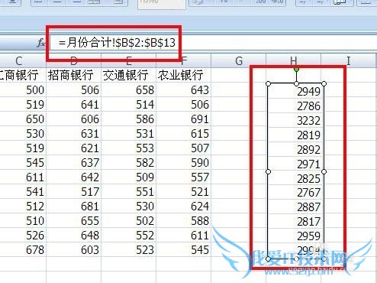Select cell with value 615
This screenshot has width=377, height=283.
[184, 133]
